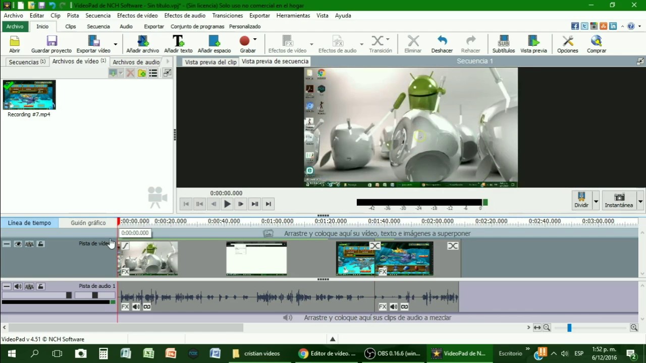Step one frame forward button
Image resolution: width=646 pixels, height=363 pixels.
241,204
